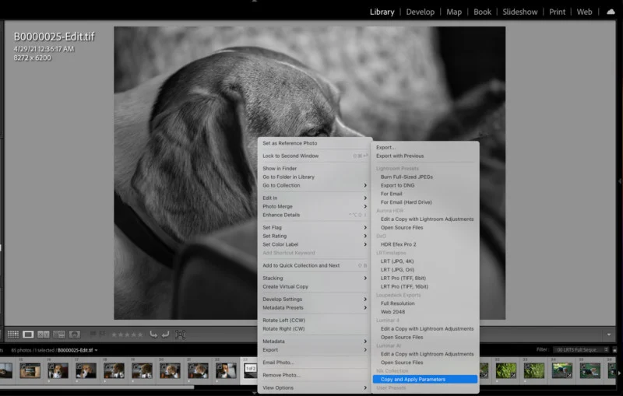Select Loupe view icon

point(28,335)
